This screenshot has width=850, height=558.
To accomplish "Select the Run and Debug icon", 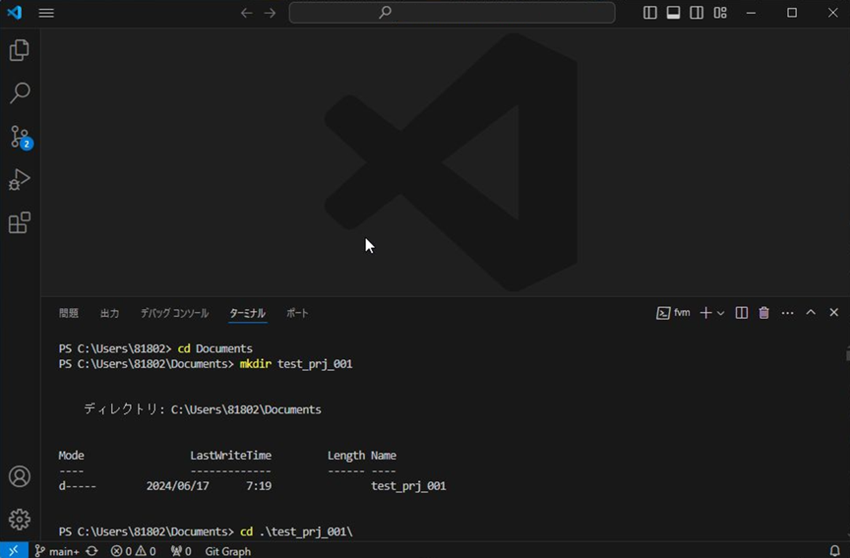I will (x=20, y=180).
